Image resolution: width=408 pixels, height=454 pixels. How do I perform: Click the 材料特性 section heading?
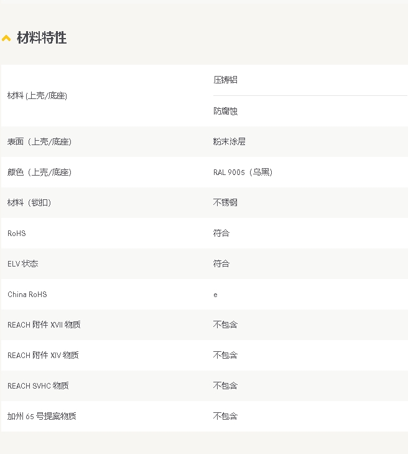[x=42, y=38]
